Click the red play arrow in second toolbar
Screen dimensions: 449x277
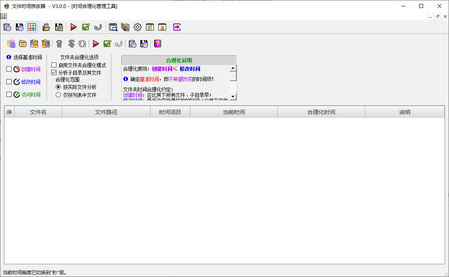pyautogui.click(x=95, y=43)
